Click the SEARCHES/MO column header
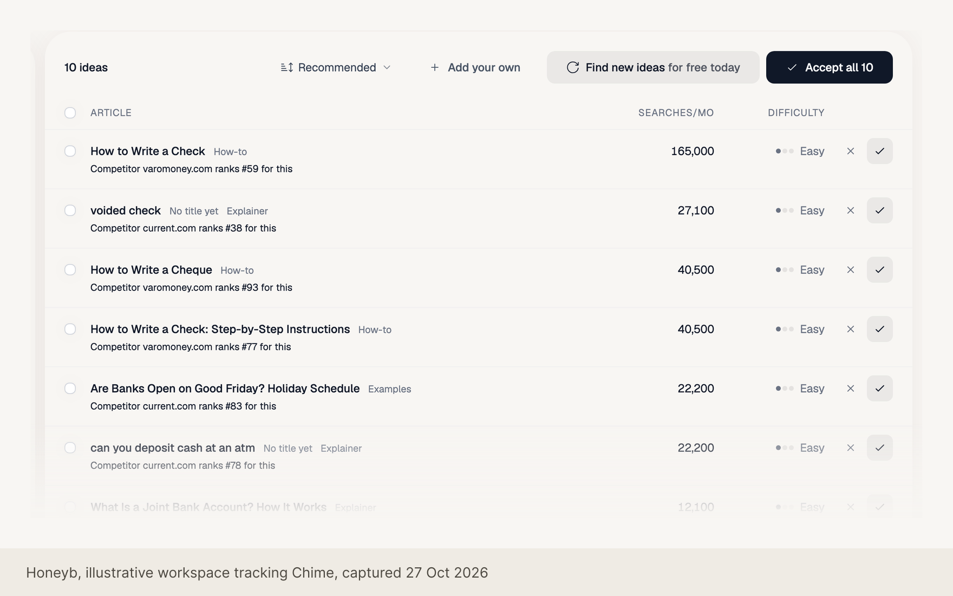The width and height of the screenshot is (953, 596). 676,113
